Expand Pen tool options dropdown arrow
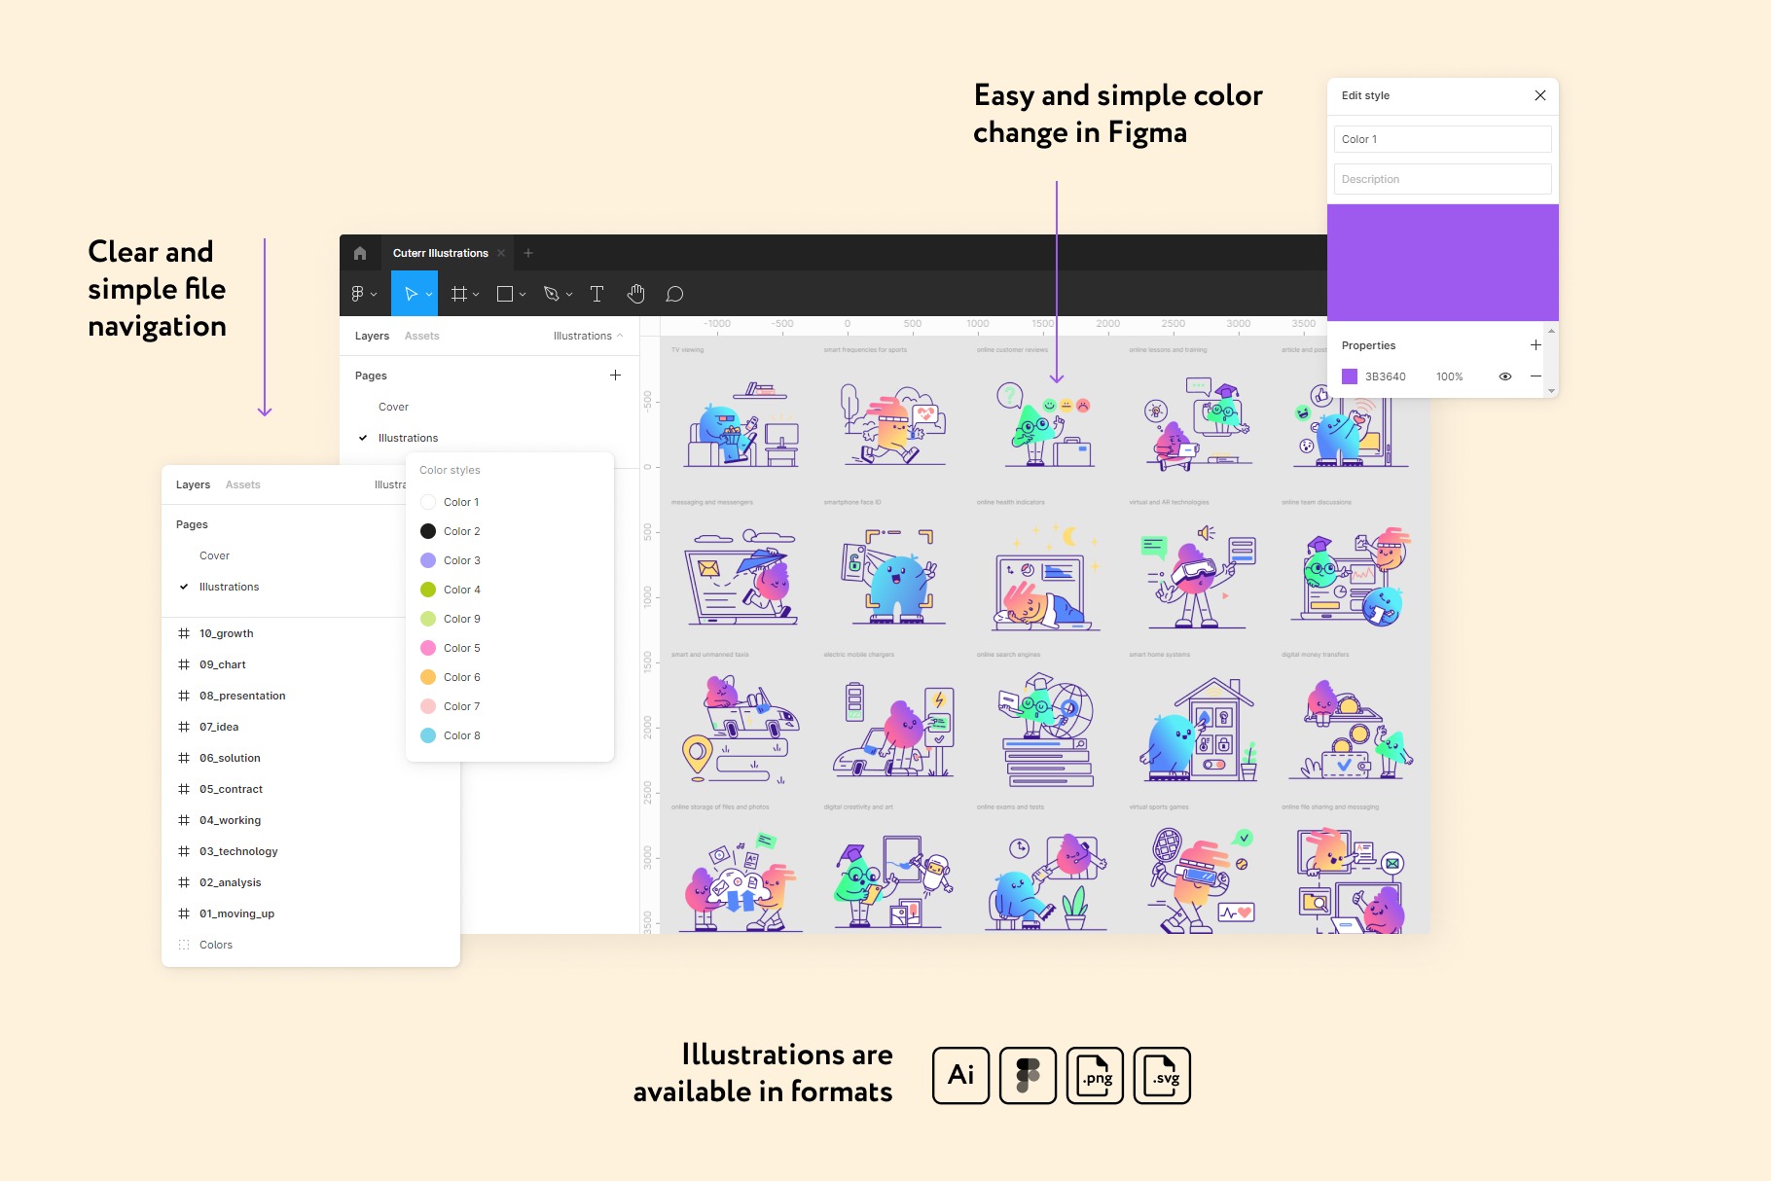Viewport: 1771px width, 1181px height. [569, 295]
